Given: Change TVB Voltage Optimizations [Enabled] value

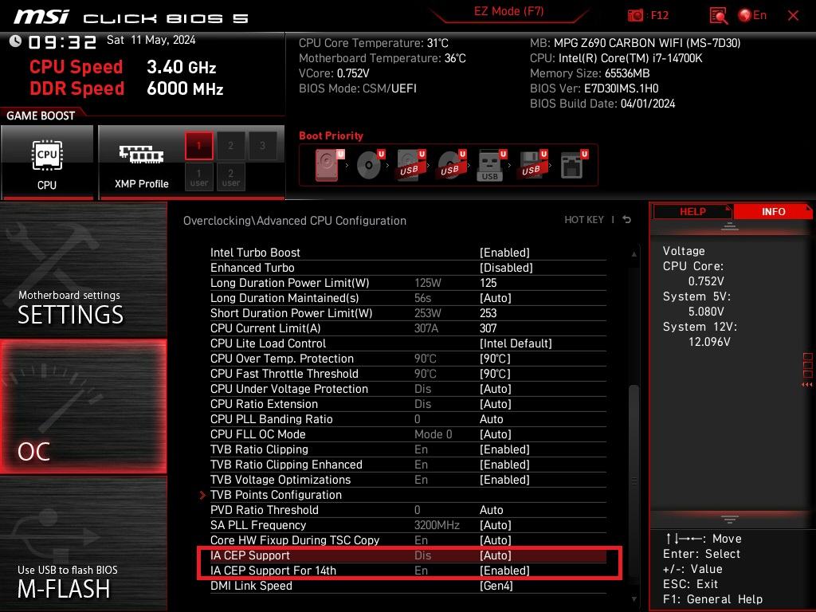Looking at the screenshot, I should click(x=504, y=479).
